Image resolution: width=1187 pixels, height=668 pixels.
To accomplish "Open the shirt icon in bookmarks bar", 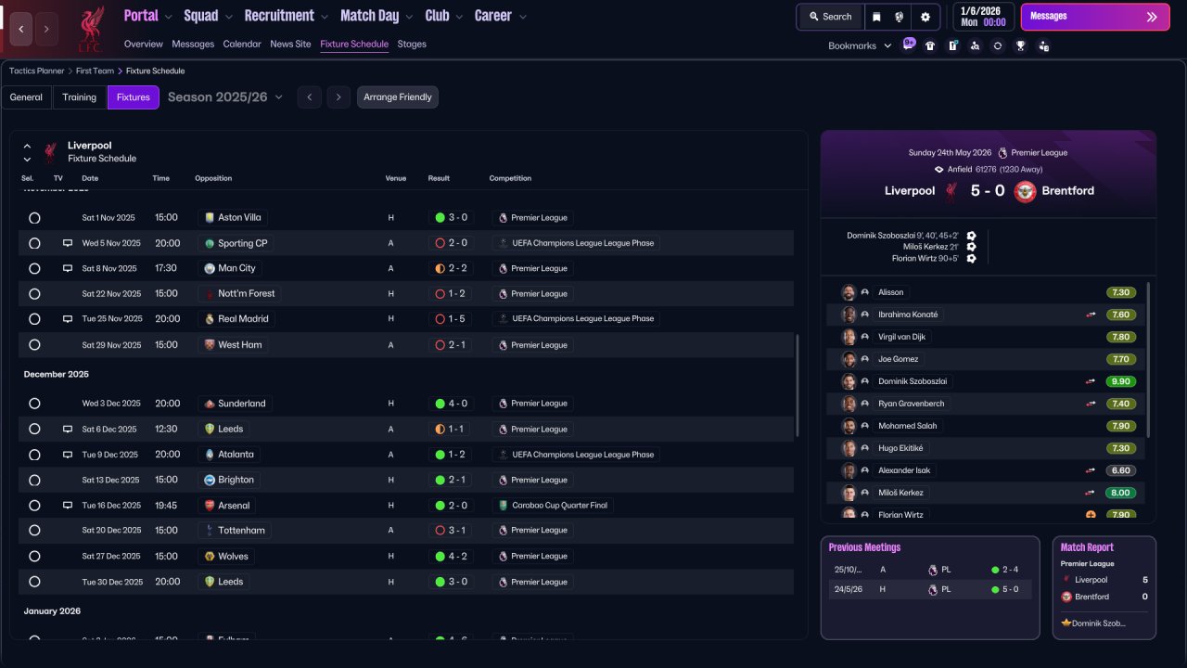I will tap(930, 45).
